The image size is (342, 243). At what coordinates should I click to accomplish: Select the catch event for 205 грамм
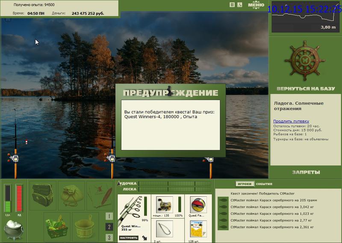[x=274, y=200]
